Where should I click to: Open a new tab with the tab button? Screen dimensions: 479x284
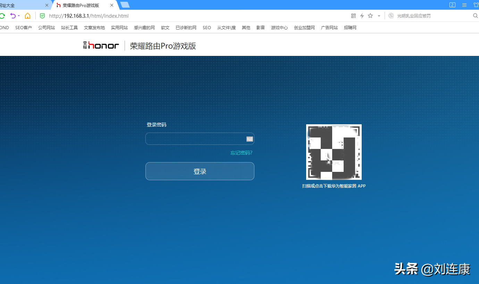(x=125, y=5)
